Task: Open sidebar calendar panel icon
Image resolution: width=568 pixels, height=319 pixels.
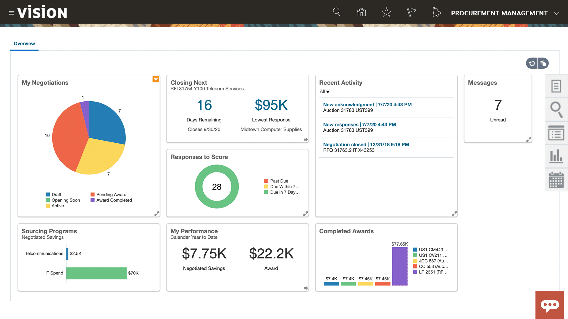Action: click(556, 180)
